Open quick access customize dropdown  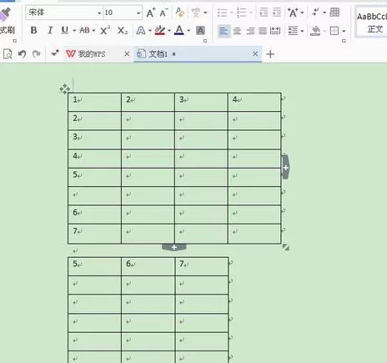click(x=55, y=53)
